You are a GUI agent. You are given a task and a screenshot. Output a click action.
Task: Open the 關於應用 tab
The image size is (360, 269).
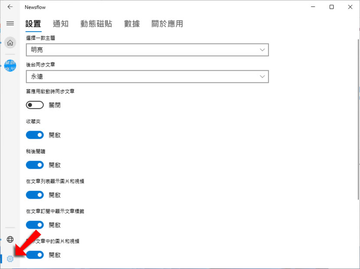coord(167,24)
